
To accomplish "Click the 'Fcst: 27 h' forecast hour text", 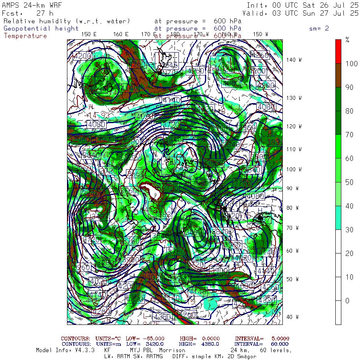I will (x=28, y=13).
